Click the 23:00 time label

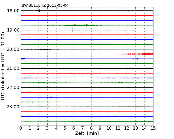click(x=13, y=107)
